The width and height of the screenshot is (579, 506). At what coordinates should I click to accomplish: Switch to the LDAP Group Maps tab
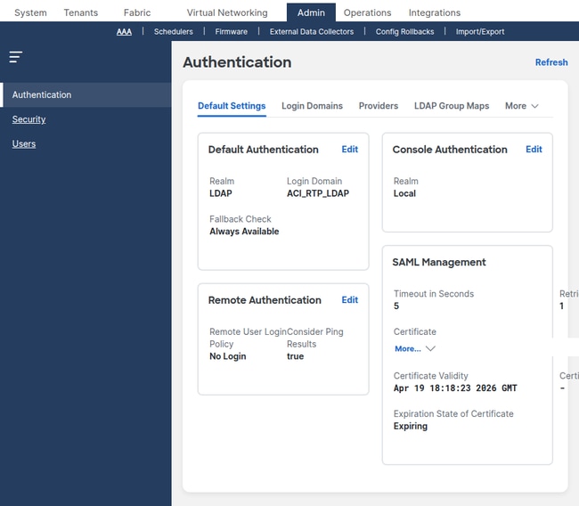452,106
